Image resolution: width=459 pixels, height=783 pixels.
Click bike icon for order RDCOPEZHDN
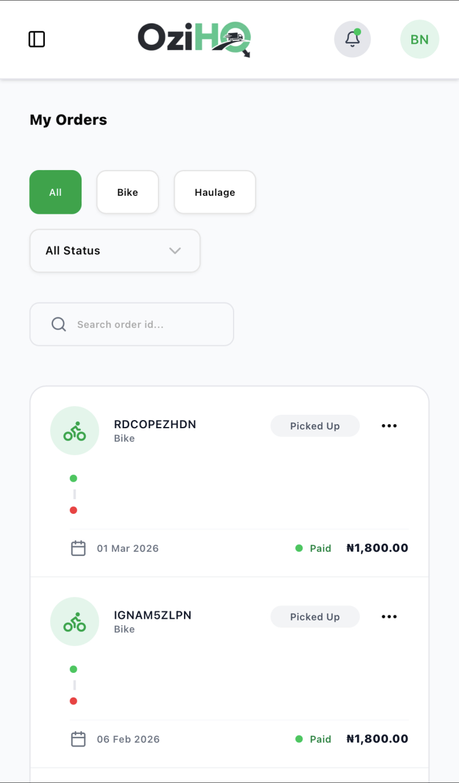[75, 431]
